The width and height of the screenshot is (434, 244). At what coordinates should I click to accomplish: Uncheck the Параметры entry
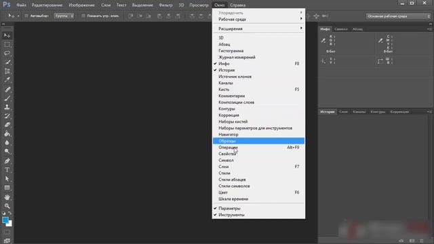coord(258,208)
